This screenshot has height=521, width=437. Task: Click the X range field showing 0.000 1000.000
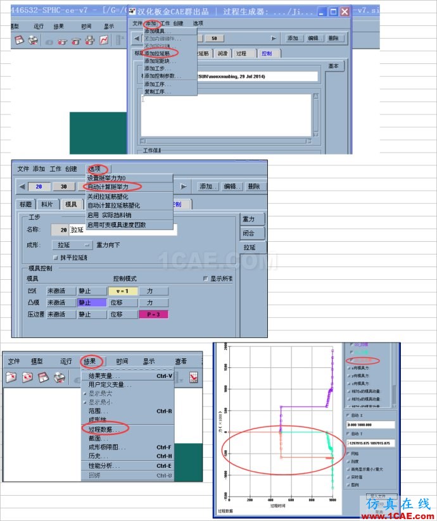(x=370, y=425)
